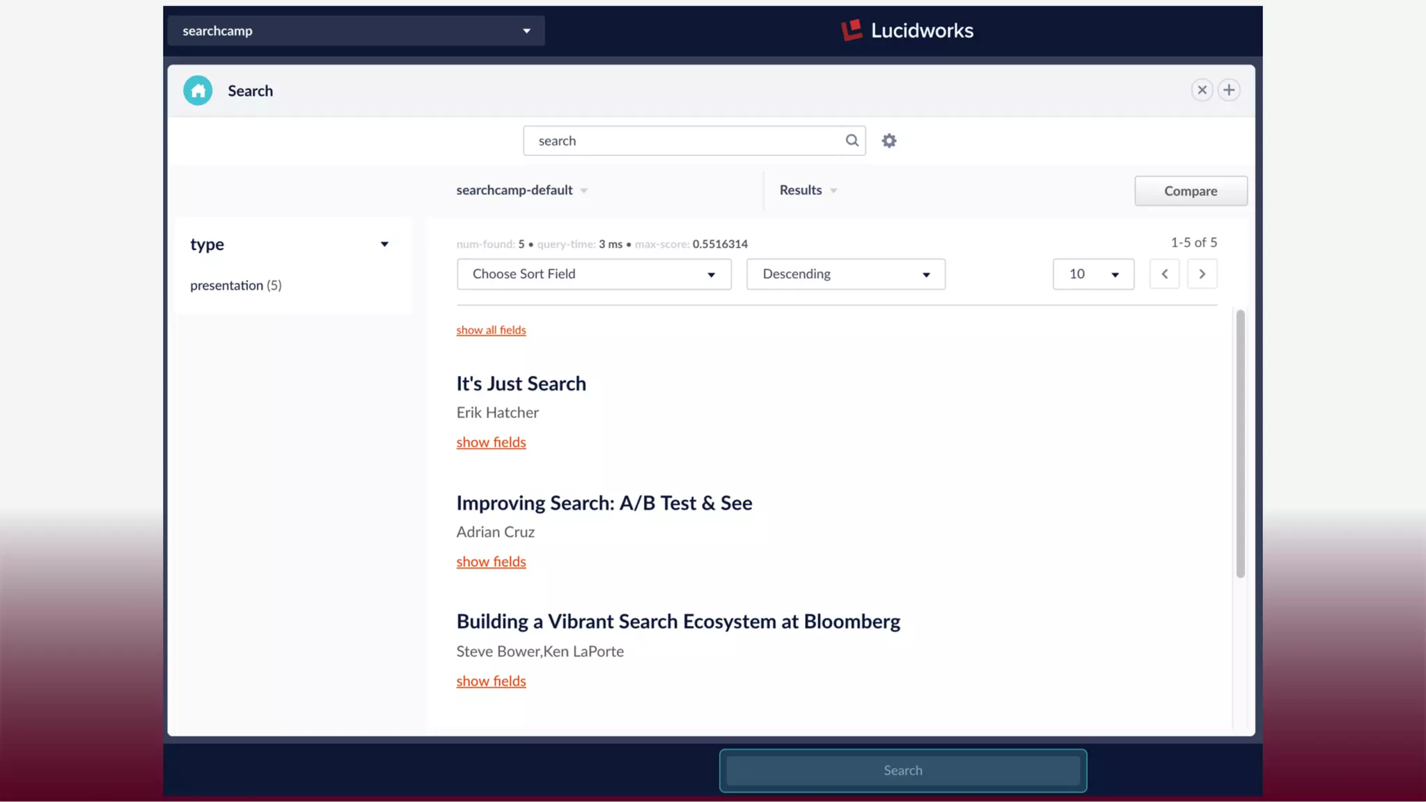The height and width of the screenshot is (802, 1426).
Task: Click the home icon beside Search
Action: (x=198, y=91)
